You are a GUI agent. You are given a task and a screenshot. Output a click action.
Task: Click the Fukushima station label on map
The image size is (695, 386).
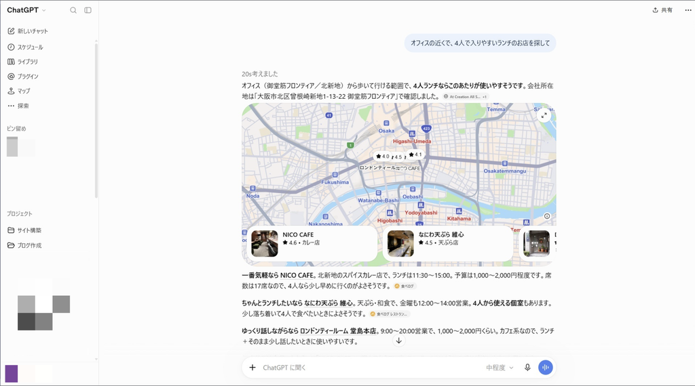pyautogui.click(x=335, y=181)
